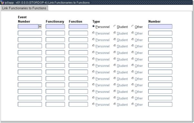Switch to Link Functionaries to Functions tab
Viewport: 194px width, 123px height.
24,8
